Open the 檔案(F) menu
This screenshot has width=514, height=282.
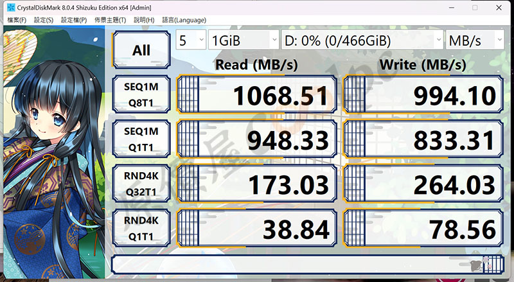[17, 20]
